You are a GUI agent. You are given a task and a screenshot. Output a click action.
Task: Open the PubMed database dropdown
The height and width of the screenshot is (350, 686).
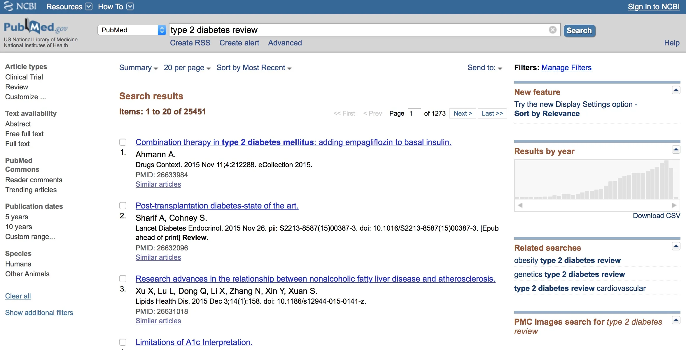pos(132,30)
